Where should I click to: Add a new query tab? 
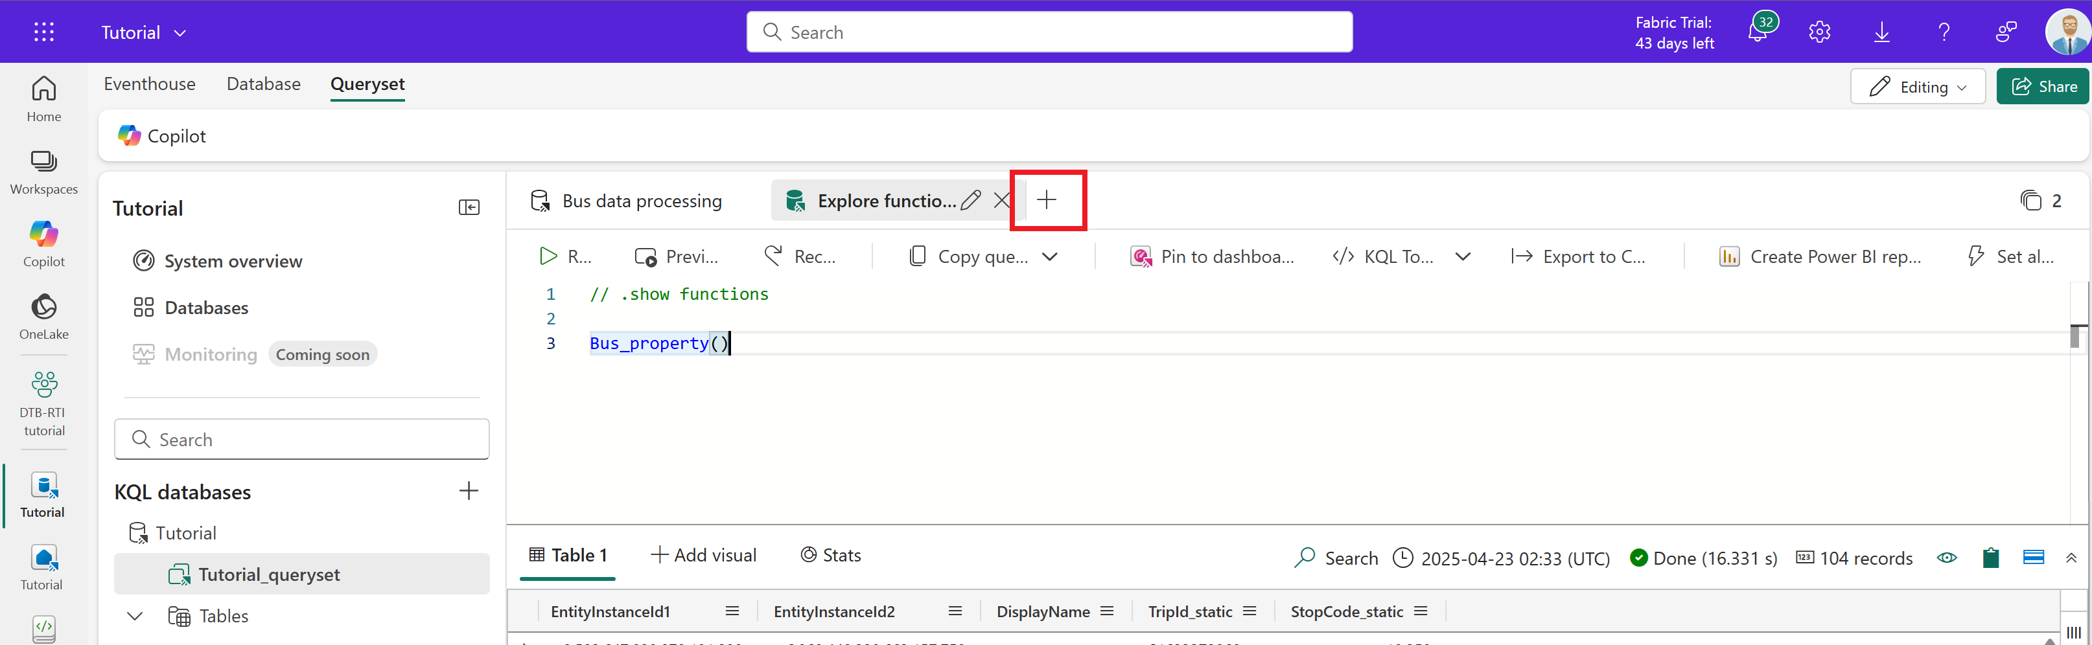click(1047, 199)
